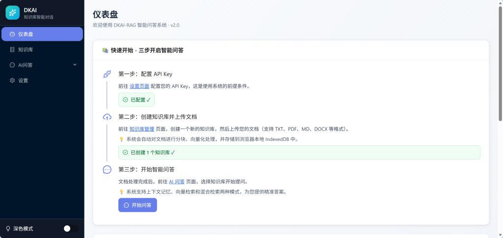Click the dashboard gauge icon in sidebar
Image resolution: width=503 pixels, height=238 pixels.
12,34
